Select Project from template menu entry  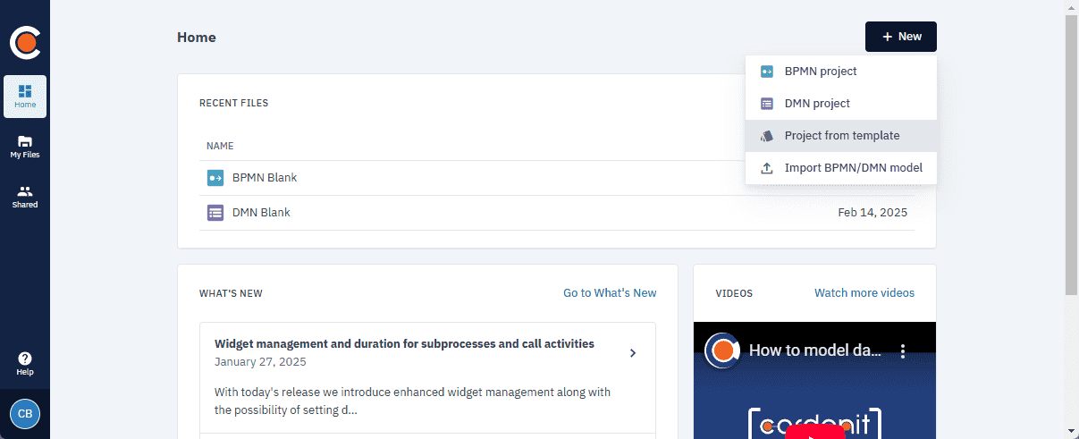point(841,136)
